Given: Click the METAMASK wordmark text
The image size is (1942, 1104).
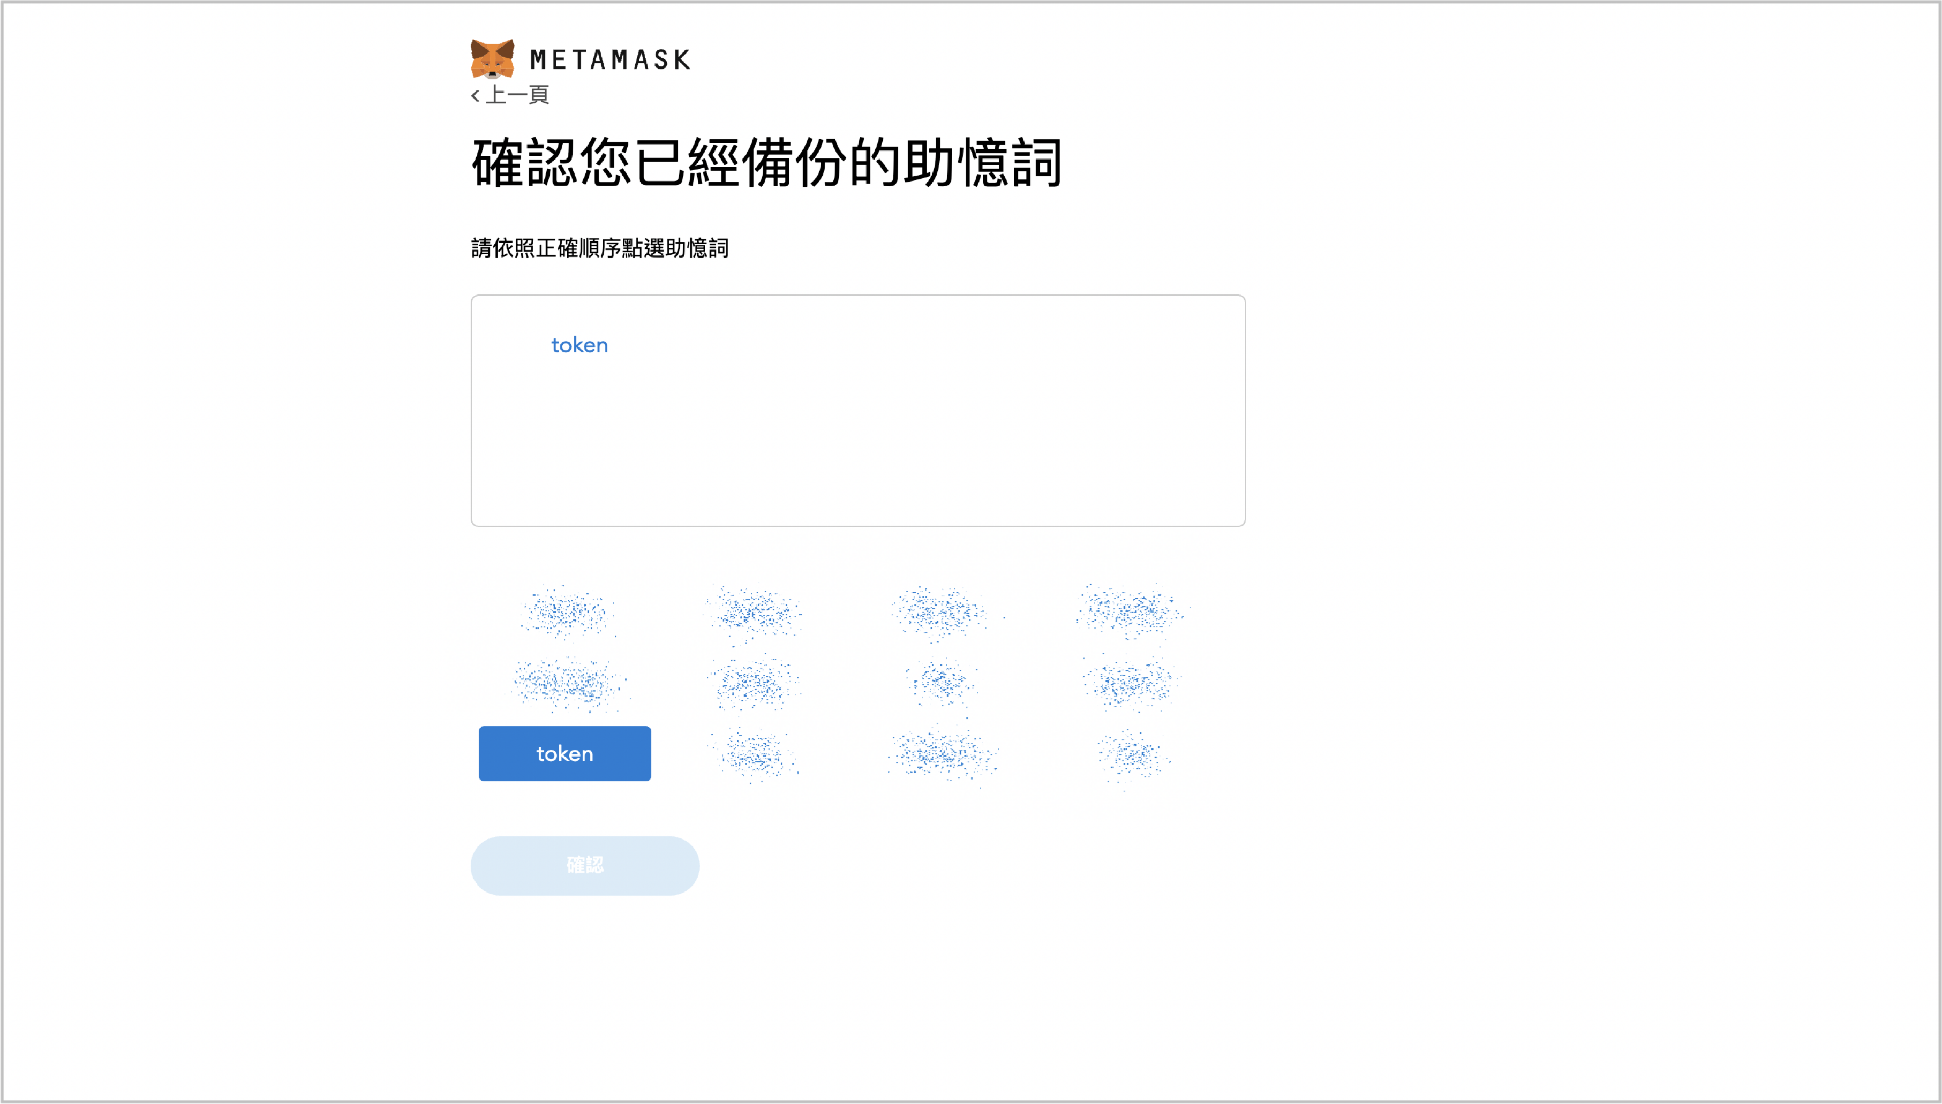Looking at the screenshot, I should pos(611,59).
